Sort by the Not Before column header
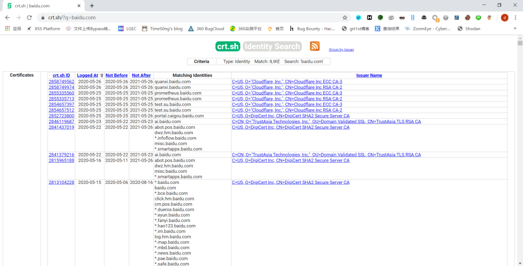 pos(117,75)
